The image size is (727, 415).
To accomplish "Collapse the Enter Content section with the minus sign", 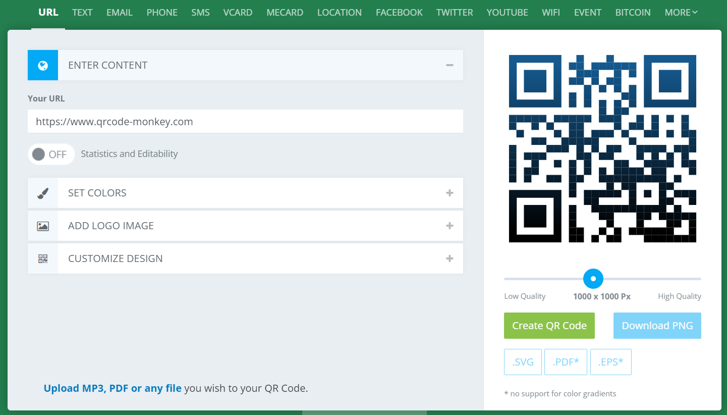I will coord(450,65).
